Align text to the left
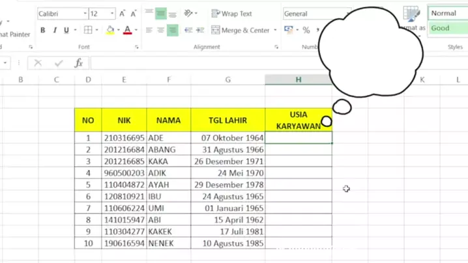Viewport: 468px width, 263px height. click(x=149, y=31)
